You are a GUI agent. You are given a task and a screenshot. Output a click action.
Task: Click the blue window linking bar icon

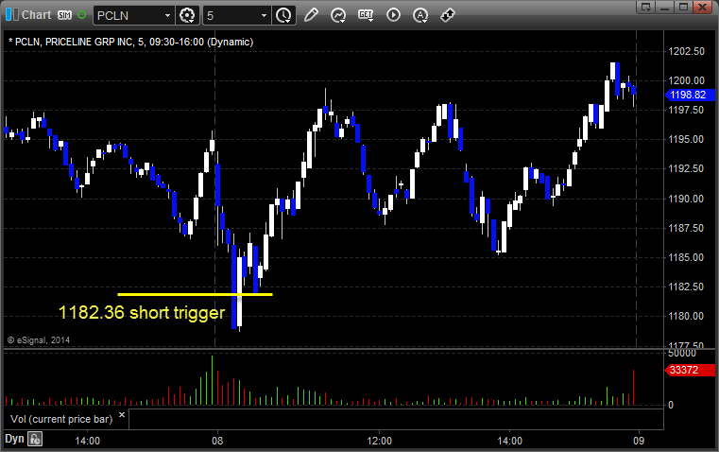pos(11,15)
